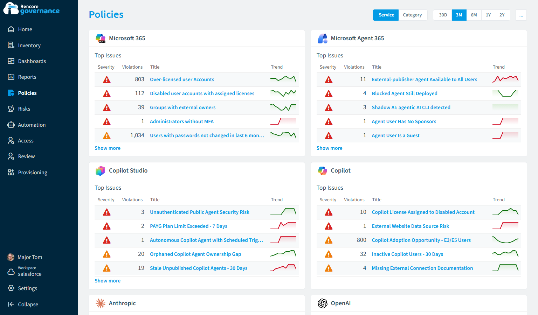Select the 30D time range
538x315 pixels.
coord(443,15)
